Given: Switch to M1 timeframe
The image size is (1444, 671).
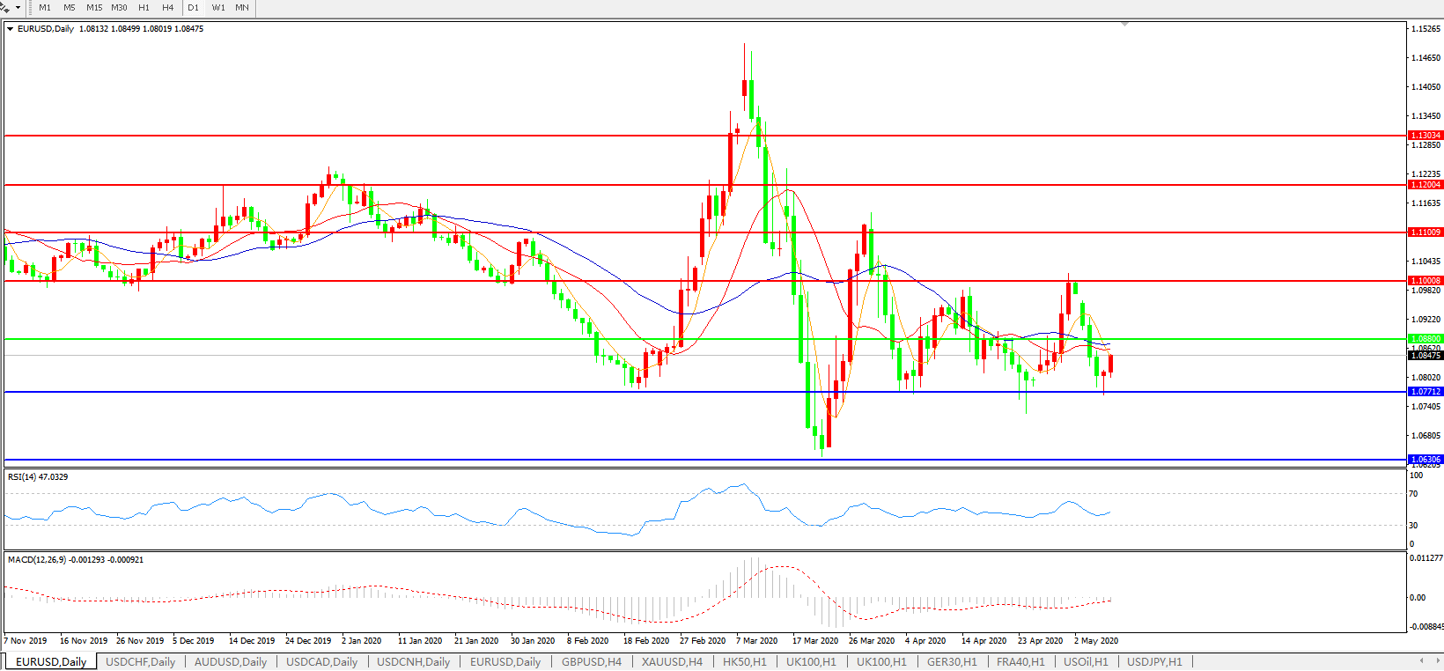Looking at the screenshot, I should click(x=45, y=7).
